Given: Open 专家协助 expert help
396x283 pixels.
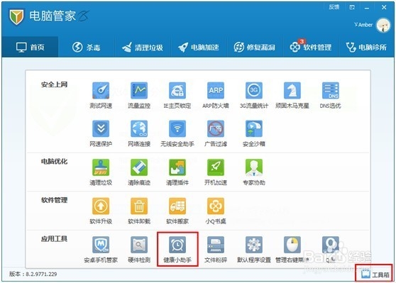Looking at the screenshot, I should pos(254,172).
